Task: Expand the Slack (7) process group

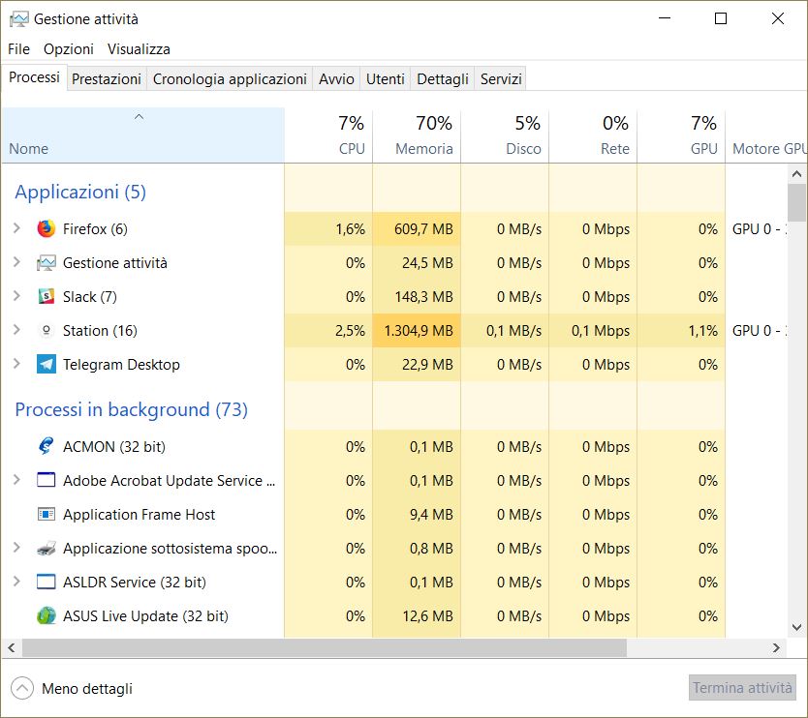Action: (17, 296)
